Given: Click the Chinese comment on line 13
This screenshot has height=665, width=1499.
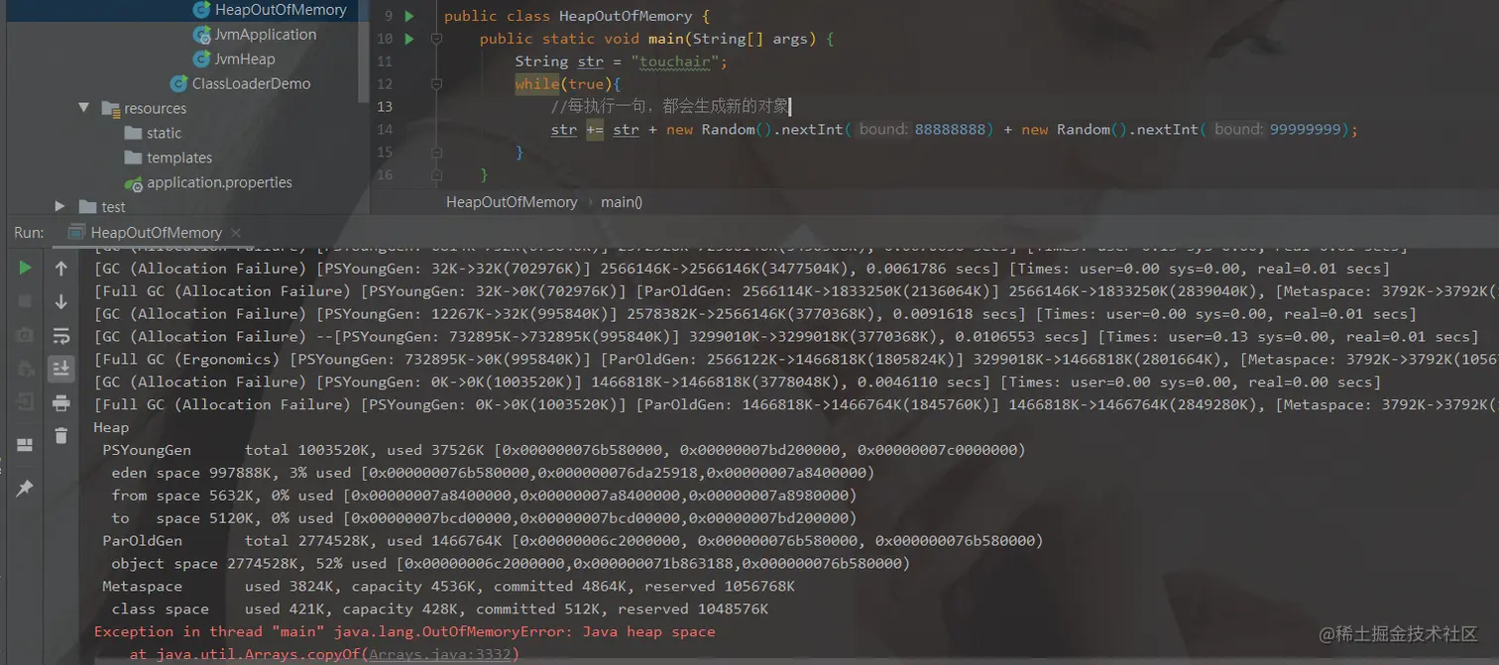Looking at the screenshot, I should click(670, 107).
